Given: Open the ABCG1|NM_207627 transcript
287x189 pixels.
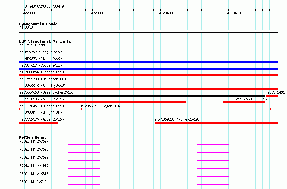Looking at the screenshot, I should tap(34, 141).
